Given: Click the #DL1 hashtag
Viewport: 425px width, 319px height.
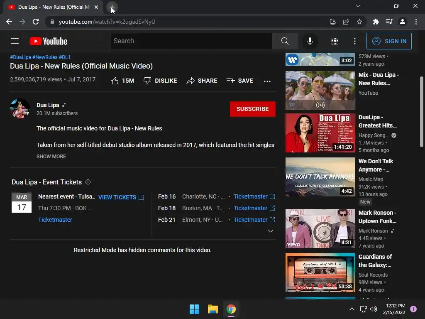Looking at the screenshot, I should pos(64,57).
